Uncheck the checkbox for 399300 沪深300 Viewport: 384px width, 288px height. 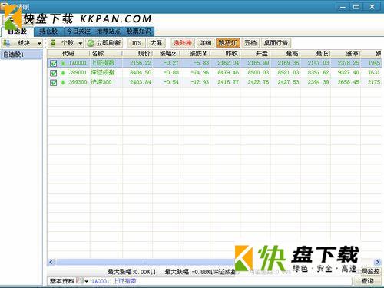coord(54,83)
